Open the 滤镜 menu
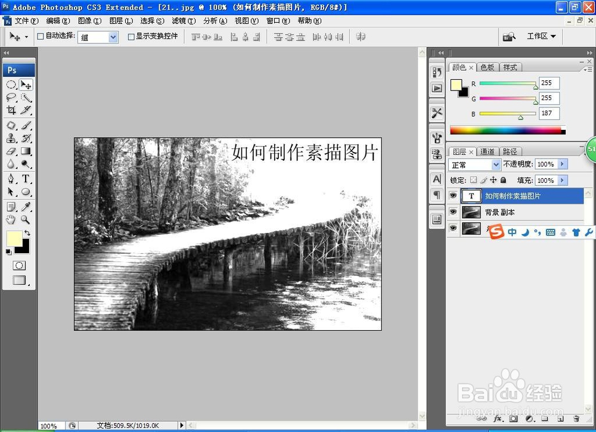The height and width of the screenshot is (432, 596). [x=183, y=20]
